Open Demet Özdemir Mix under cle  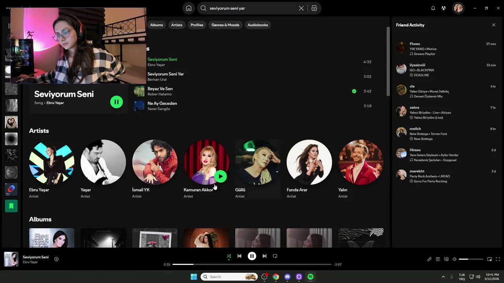[428, 96]
